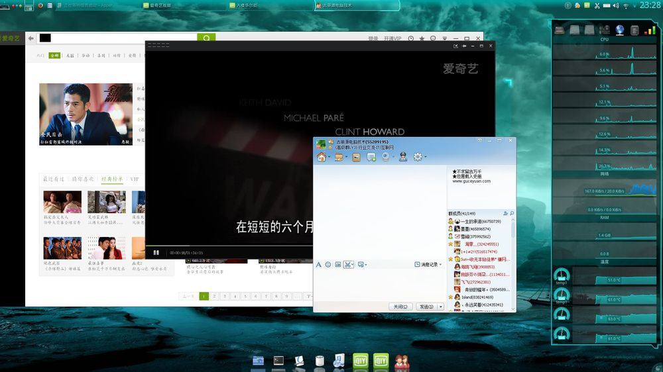
Task: Click the volume icon in top system tray
Action: 616,5
